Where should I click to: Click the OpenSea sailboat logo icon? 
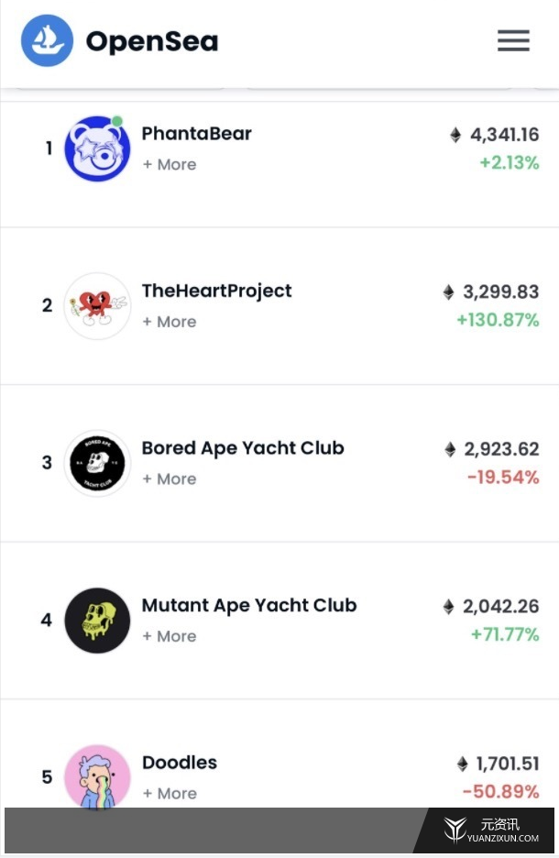47,41
